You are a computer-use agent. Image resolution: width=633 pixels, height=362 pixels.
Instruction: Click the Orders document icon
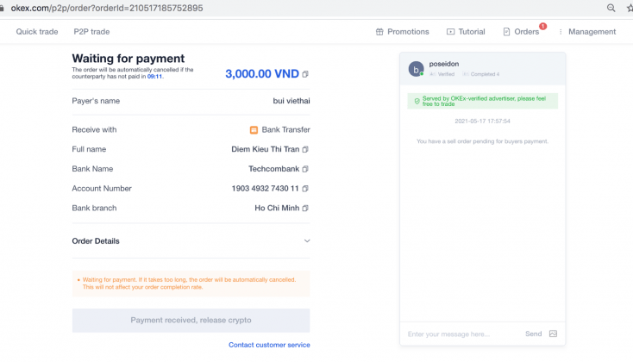point(506,32)
